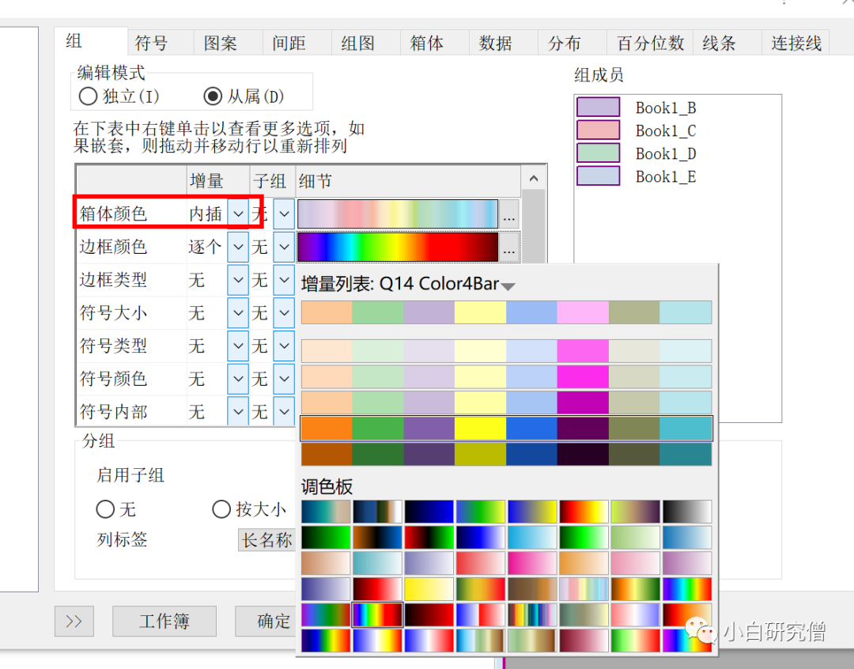Switch to the 百分位数 tab
This screenshot has height=669, width=854.
pos(649,43)
